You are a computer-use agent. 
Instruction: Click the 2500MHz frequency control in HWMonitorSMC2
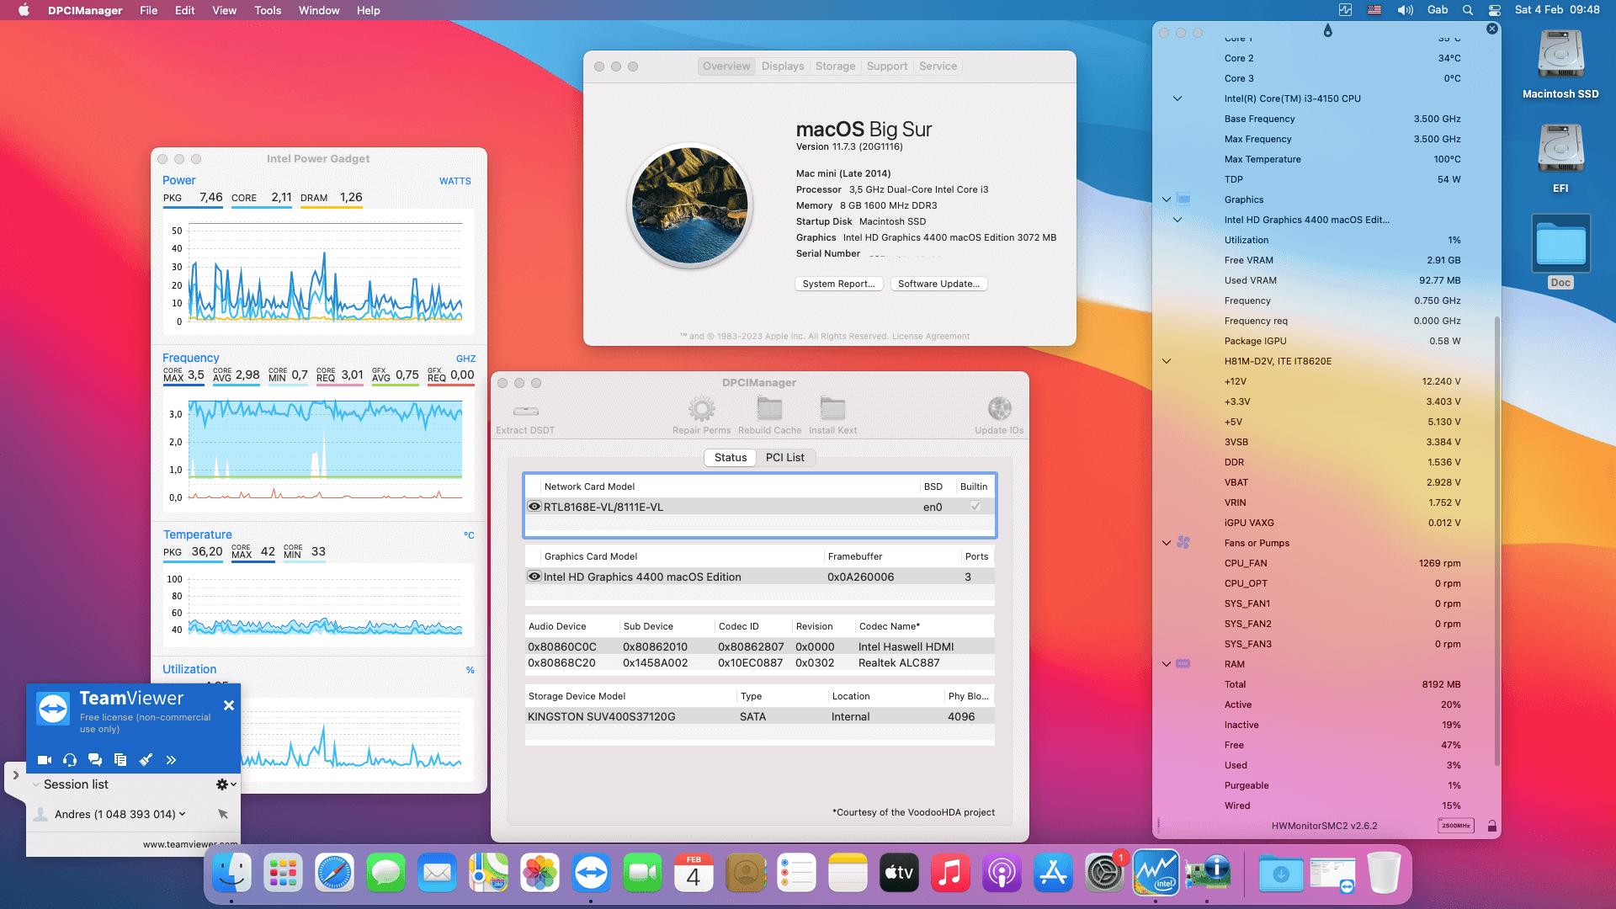pyautogui.click(x=1457, y=826)
